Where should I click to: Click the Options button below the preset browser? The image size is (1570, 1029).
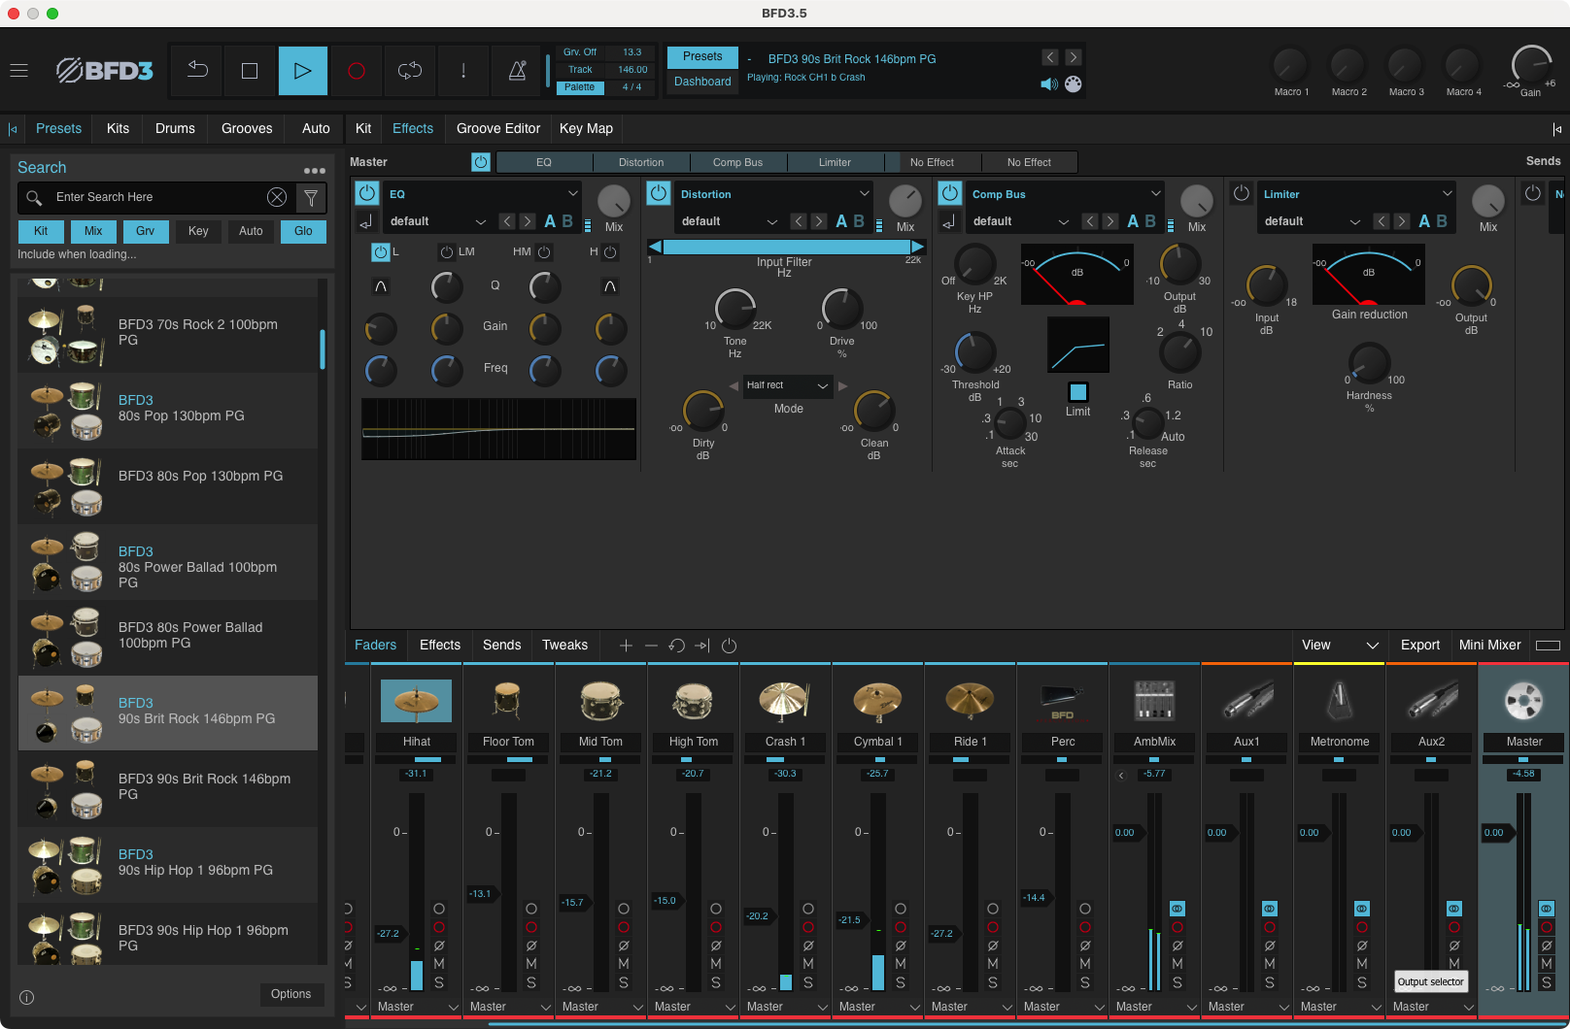coord(291,994)
